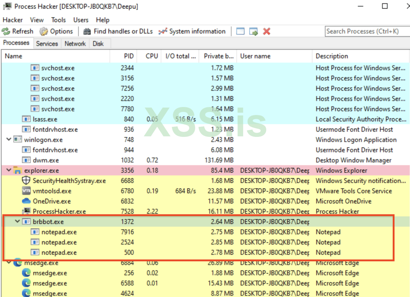Image resolution: width=410 pixels, height=297 pixels.
Task: Select the SecurityHealthSystray.exe shield icon
Action: point(26,180)
